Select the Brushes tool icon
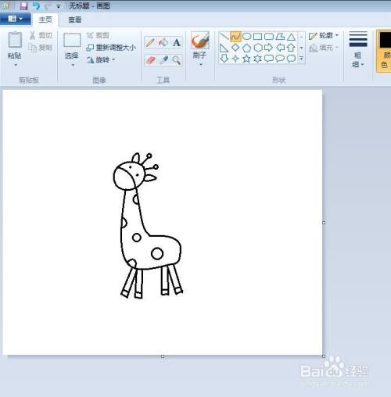Screen dimensions: 391x397 click(x=200, y=41)
